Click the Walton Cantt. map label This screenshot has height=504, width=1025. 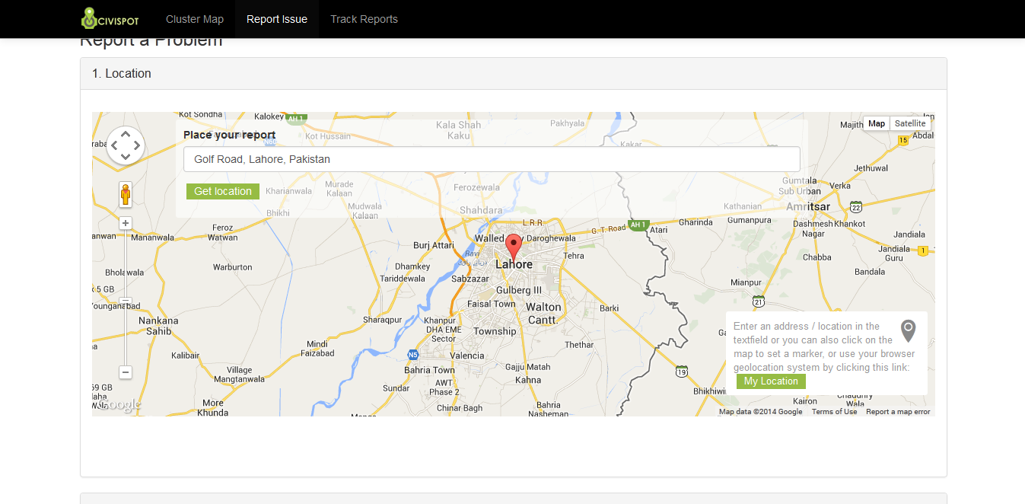[543, 314]
